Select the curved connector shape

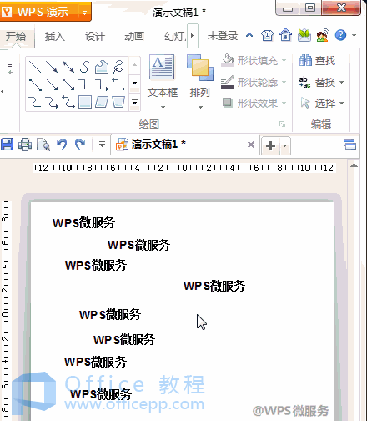[35, 102]
